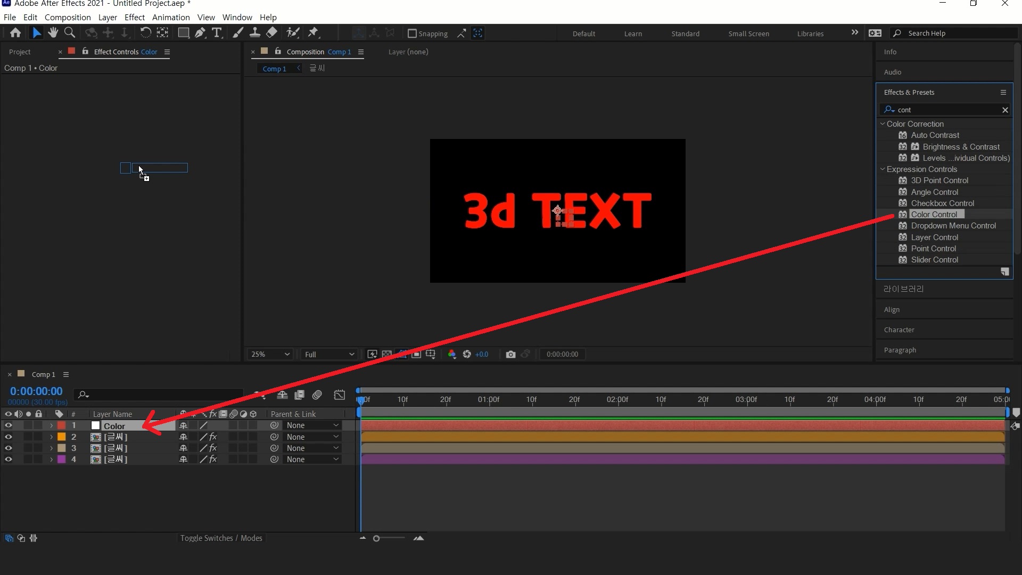The height and width of the screenshot is (575, 1022).
Task: Click the Home icon in toolbar
Action: pos(15,33)
